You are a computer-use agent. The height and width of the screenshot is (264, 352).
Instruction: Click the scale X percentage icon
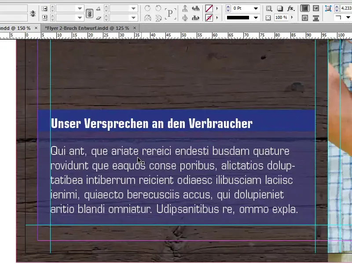(x=44, y=8)
